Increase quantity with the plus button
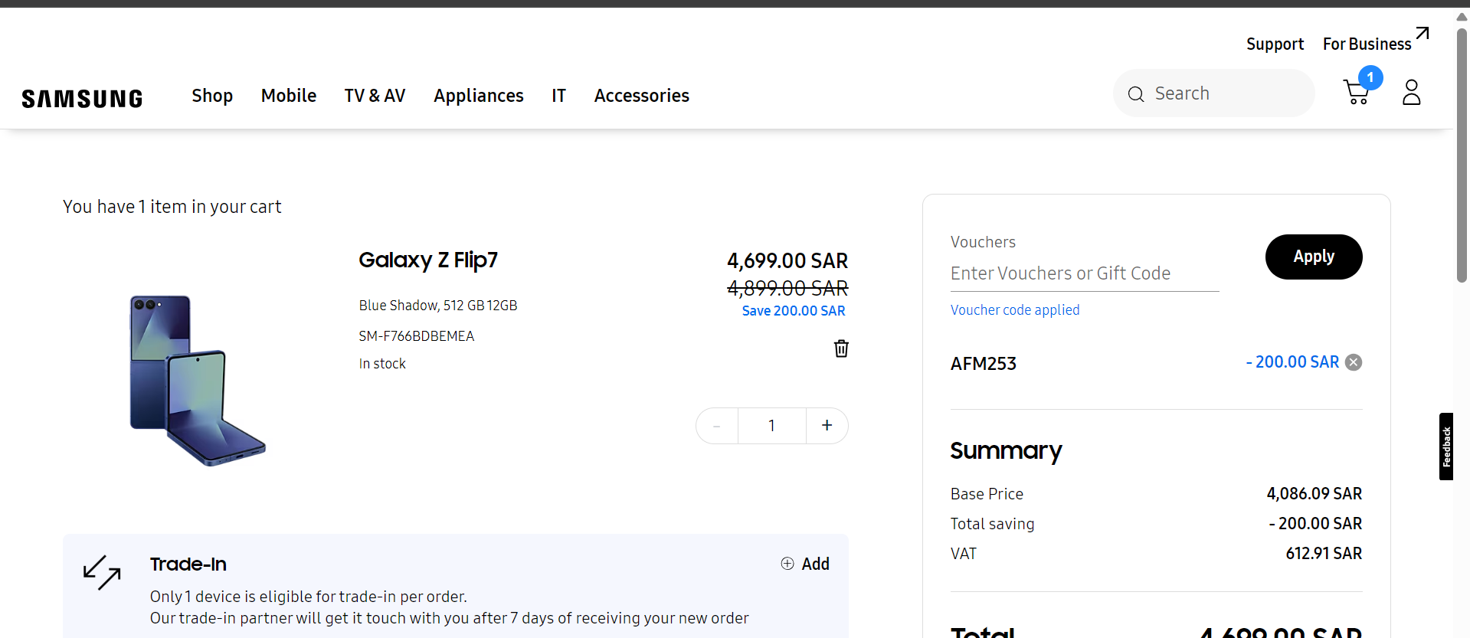 [827, 425]
